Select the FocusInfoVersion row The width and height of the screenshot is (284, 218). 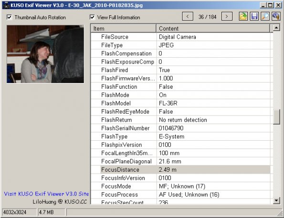pos(180,178)
